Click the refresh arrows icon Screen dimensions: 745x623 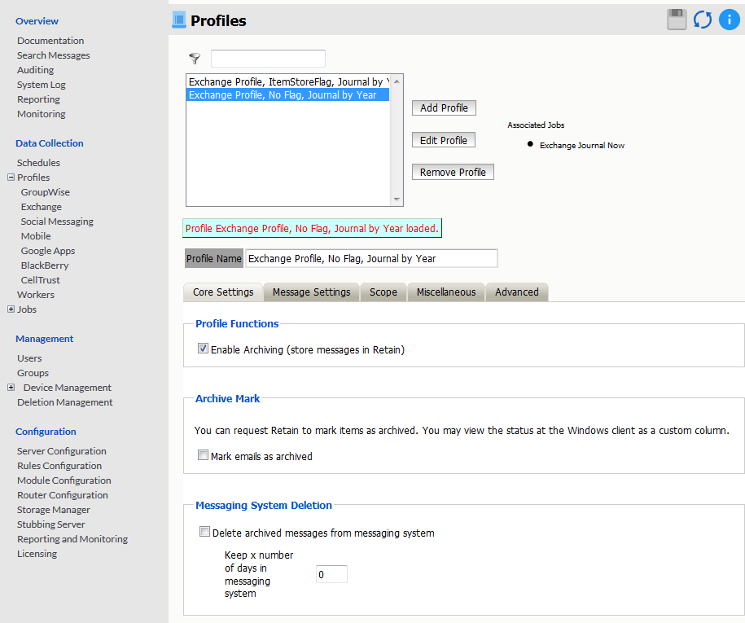(x=703, y=20)
